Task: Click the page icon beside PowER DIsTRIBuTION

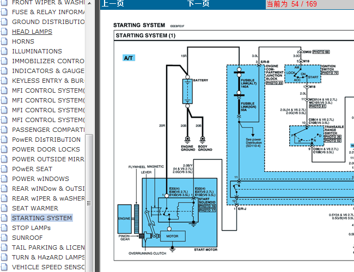Action: [4, 140]
